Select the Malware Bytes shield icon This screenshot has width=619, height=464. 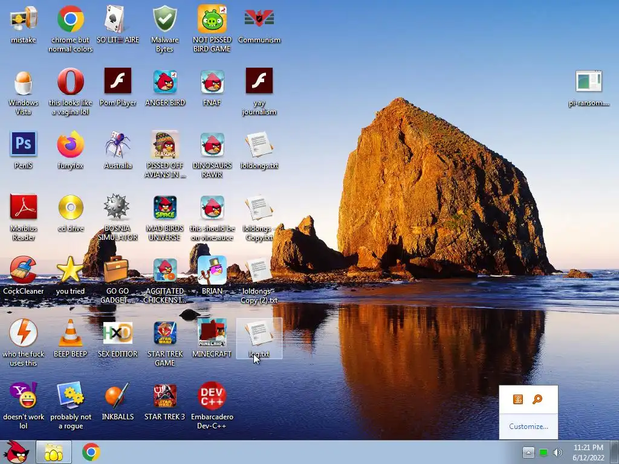(x=164, y=29)
